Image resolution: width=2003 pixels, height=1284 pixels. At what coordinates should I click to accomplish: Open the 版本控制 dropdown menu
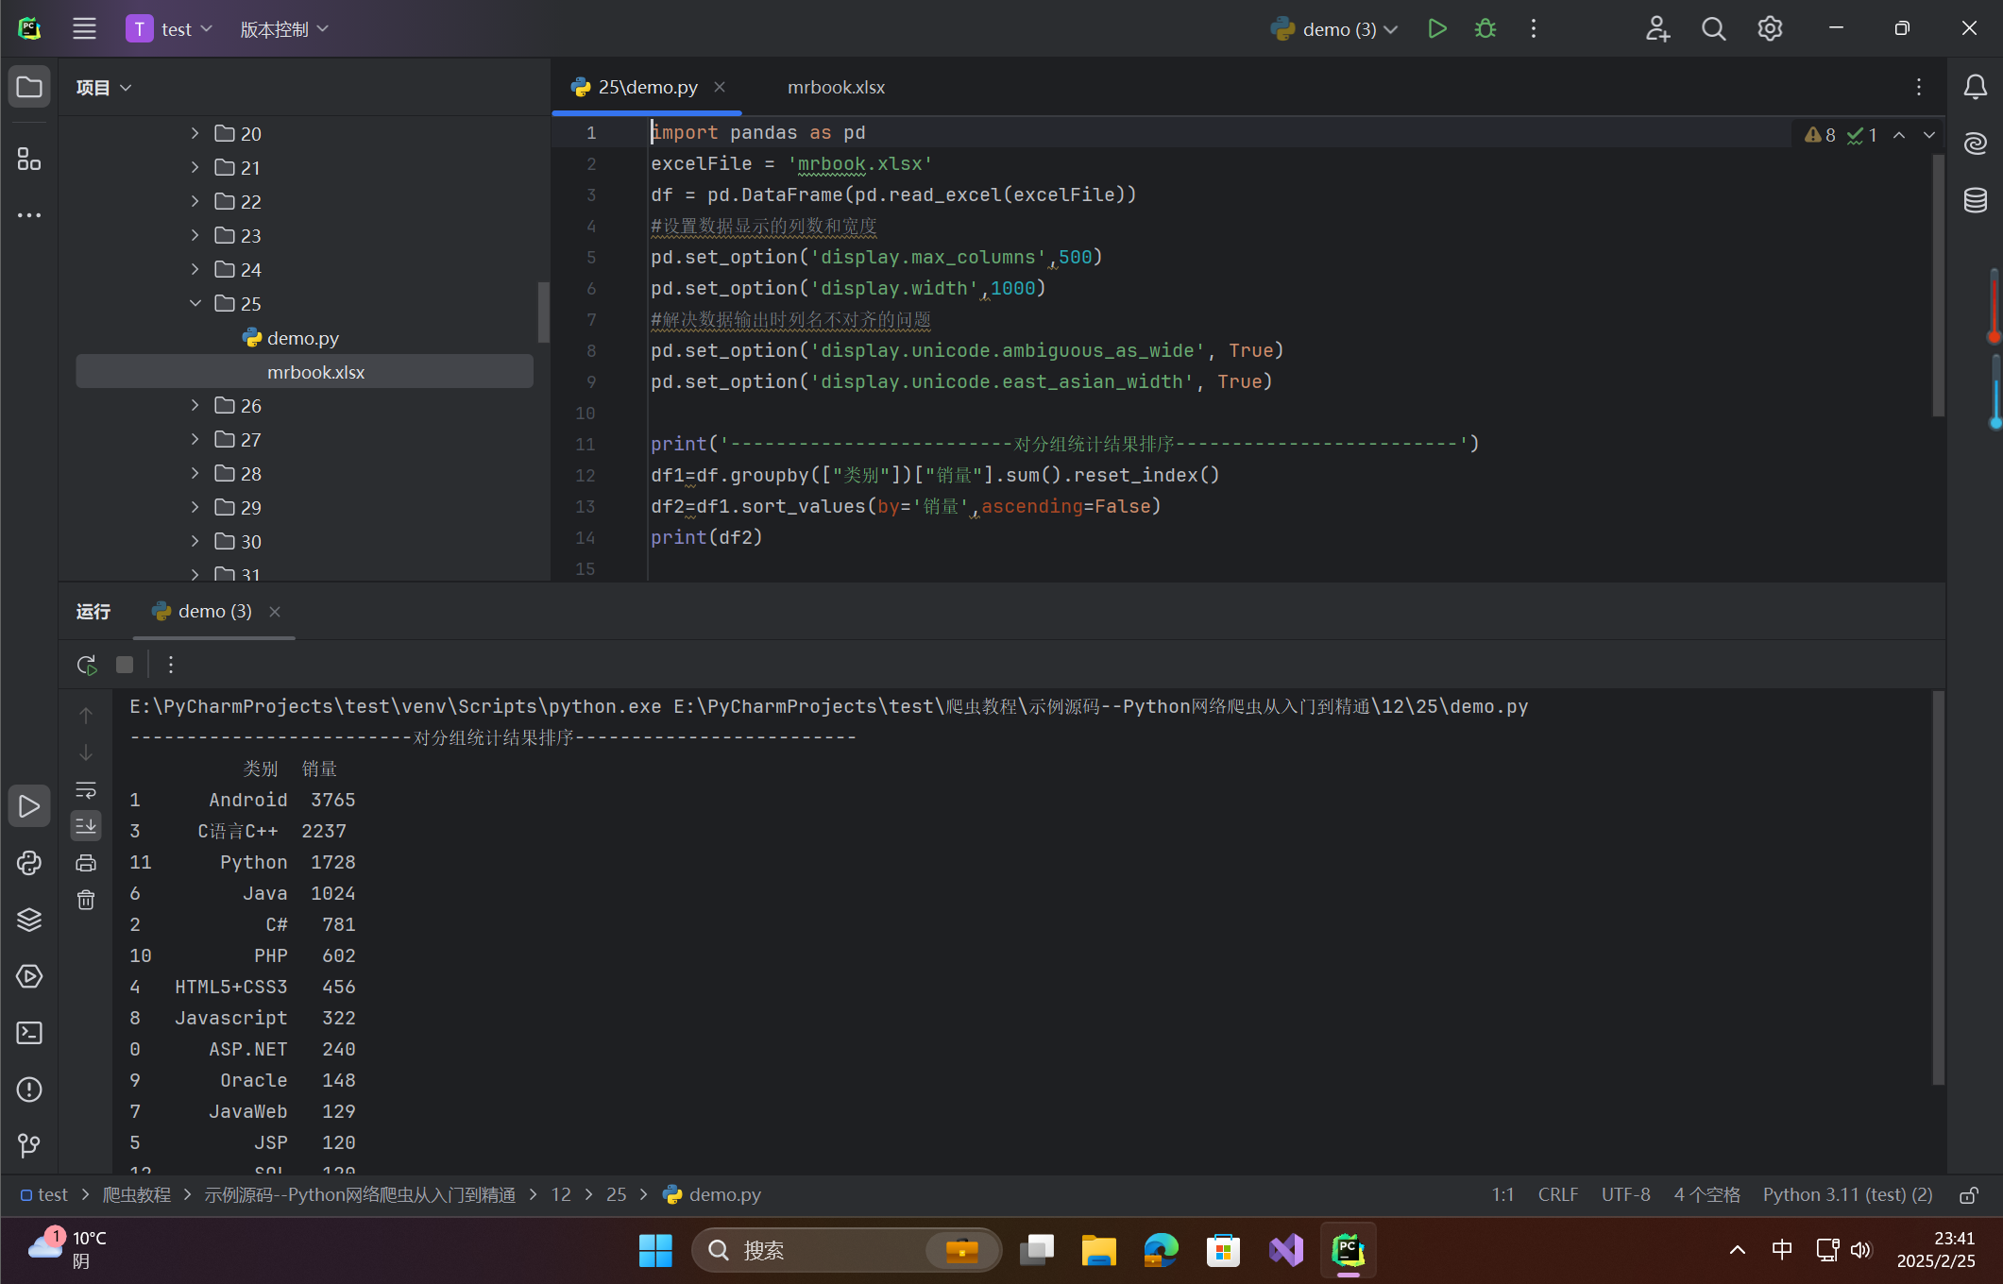284,29
